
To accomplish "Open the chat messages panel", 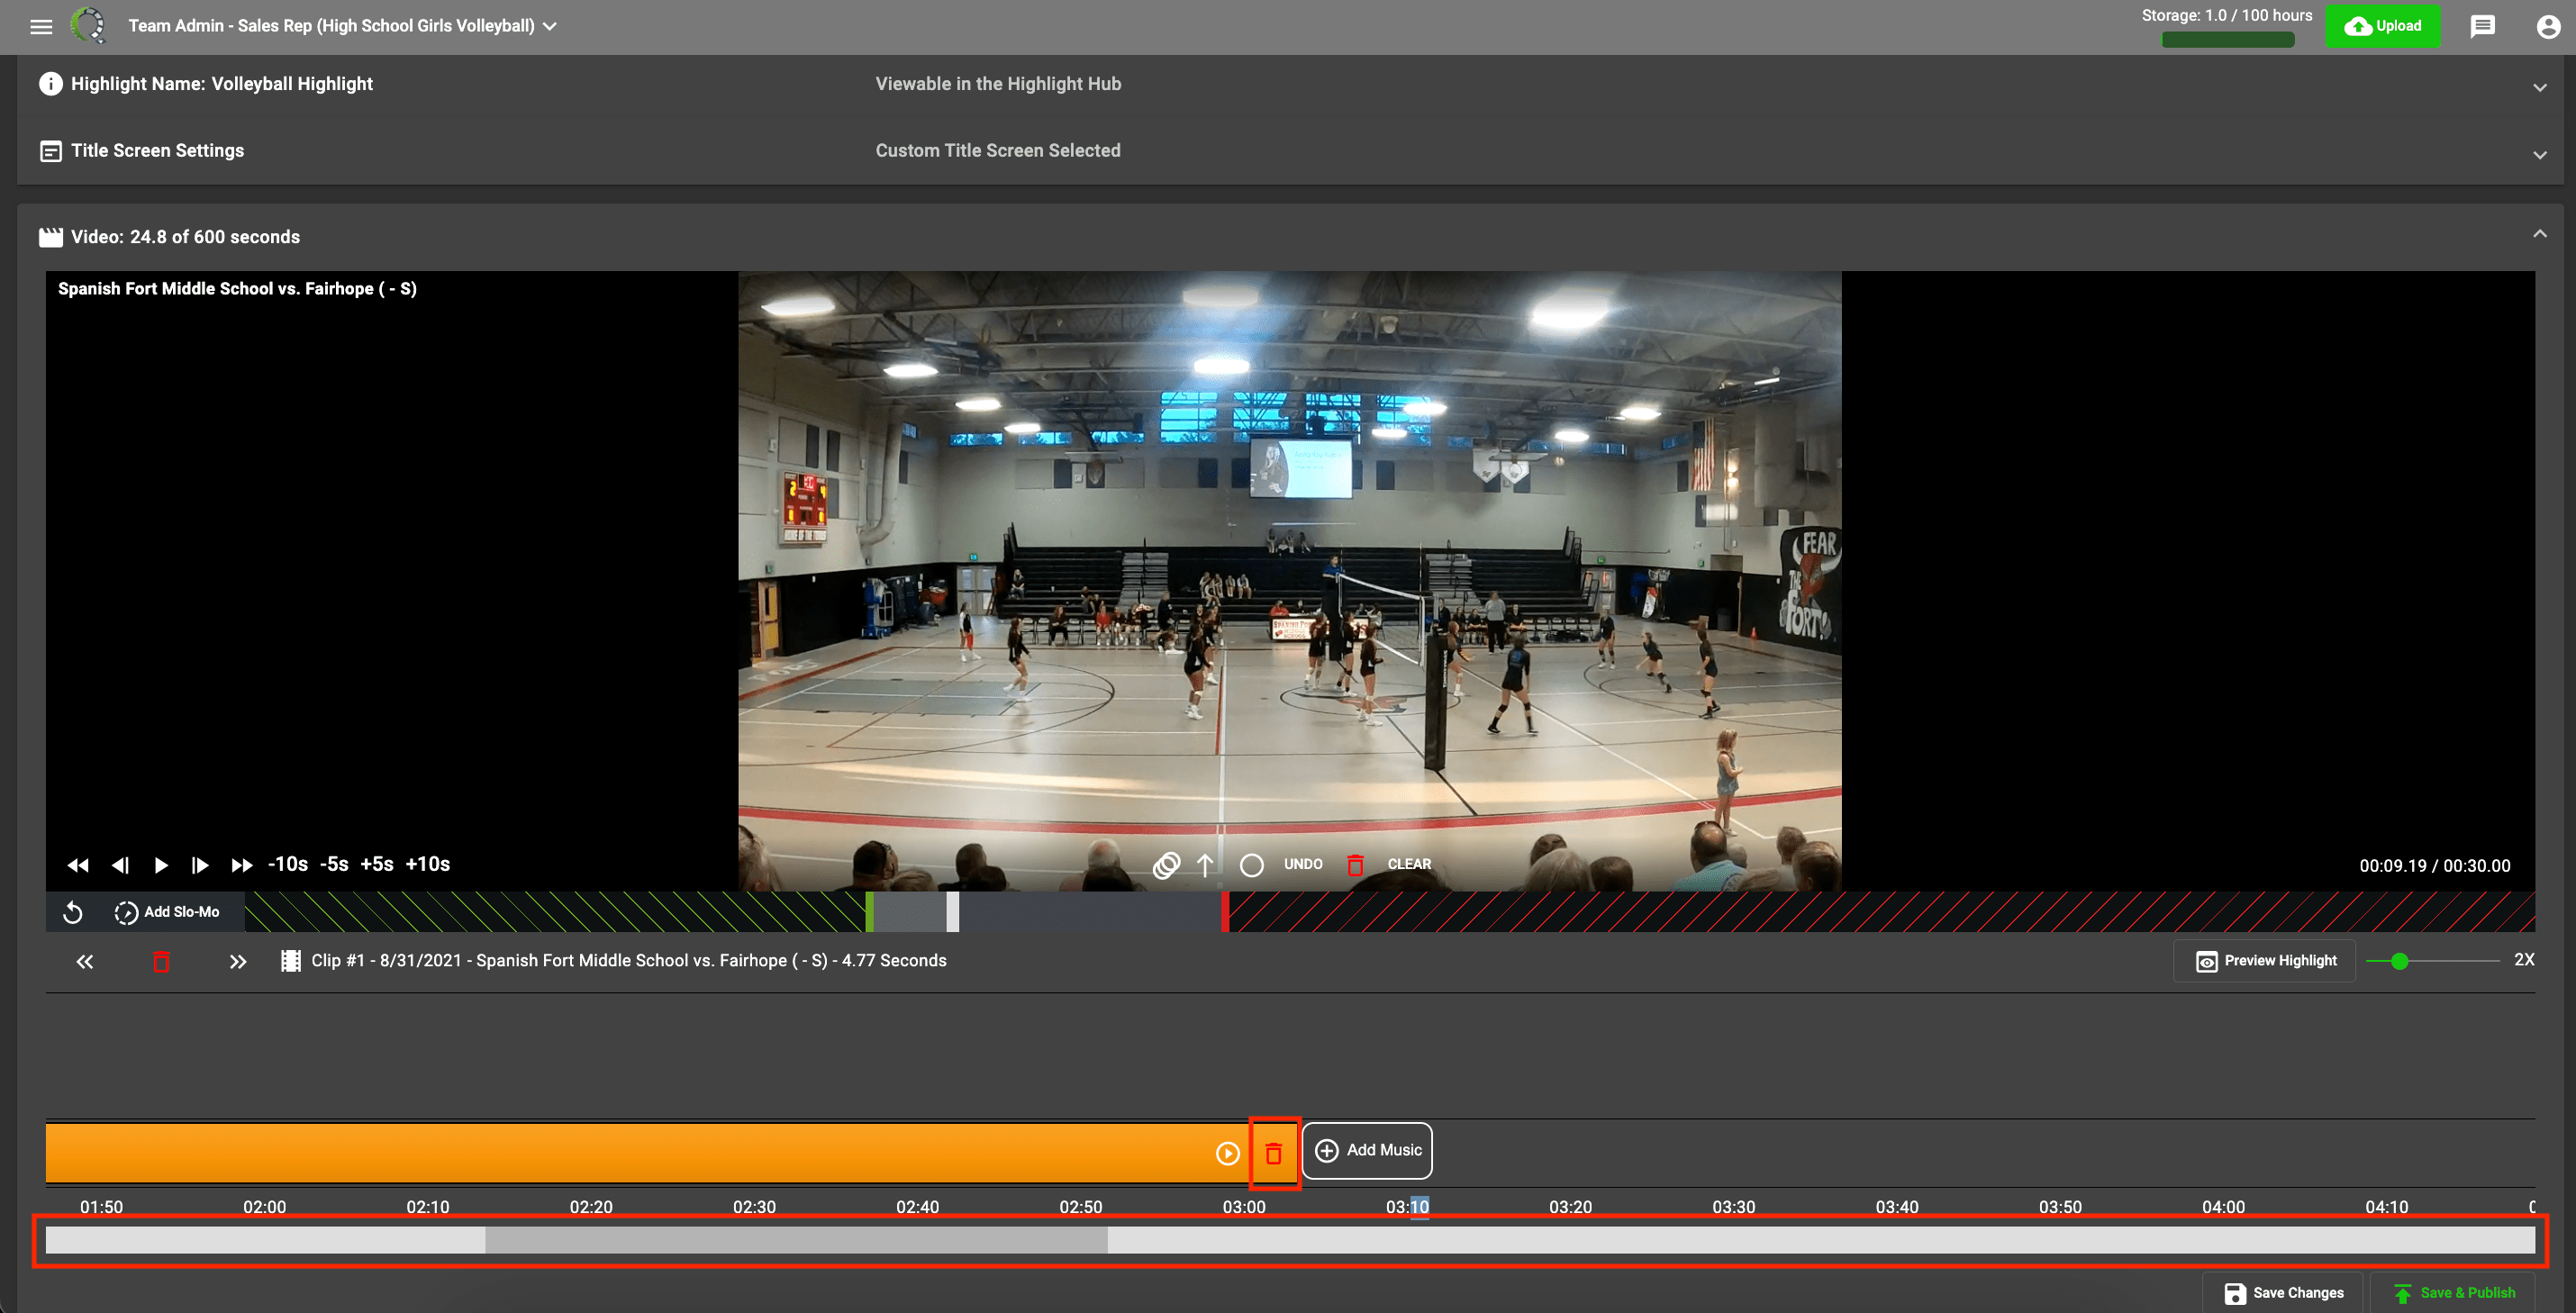I will tap(2484, 27).
